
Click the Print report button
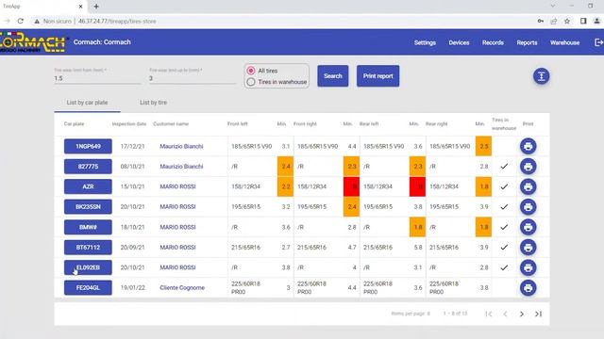coord(377,76)
